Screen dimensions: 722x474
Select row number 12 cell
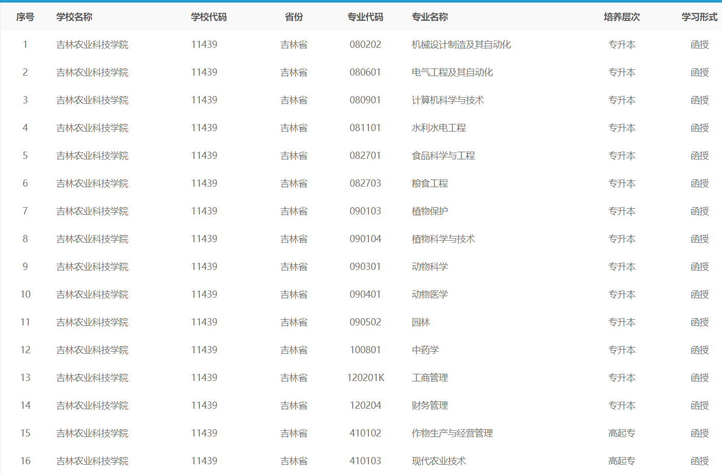click(25, 350)
